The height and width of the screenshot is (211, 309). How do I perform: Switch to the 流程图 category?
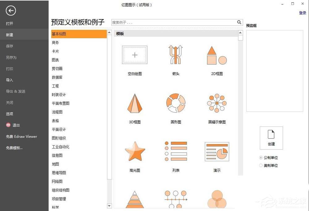[x=57, y=112]
